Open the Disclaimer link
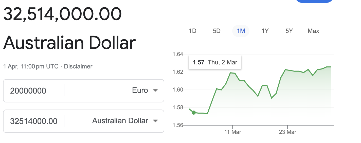Viewport: 361px width, 143px height. click(78, 66)
